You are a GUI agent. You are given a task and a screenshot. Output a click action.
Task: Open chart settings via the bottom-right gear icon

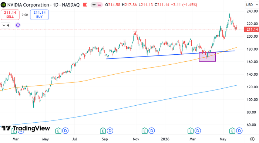[252, 139]
